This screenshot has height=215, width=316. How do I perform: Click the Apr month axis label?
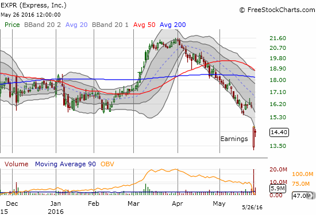pyautogui.click(x=178, y=204)
